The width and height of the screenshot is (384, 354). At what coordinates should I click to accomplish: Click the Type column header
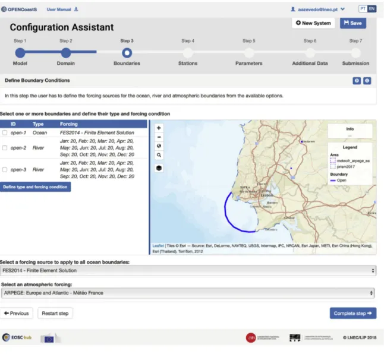click(x=38, y=124)
